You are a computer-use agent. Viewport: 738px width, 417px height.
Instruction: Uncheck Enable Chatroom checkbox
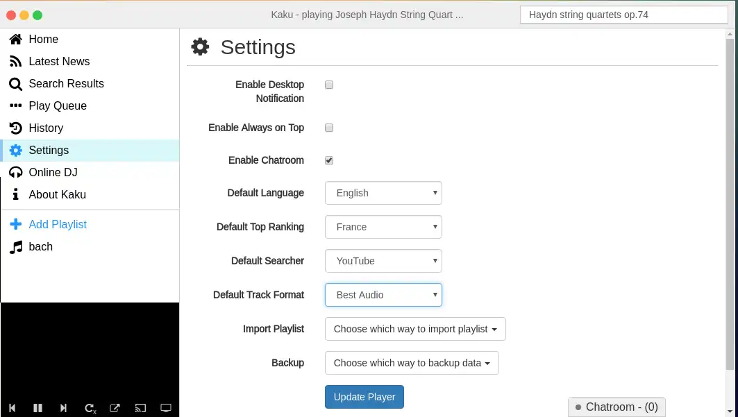pos(329,160)
